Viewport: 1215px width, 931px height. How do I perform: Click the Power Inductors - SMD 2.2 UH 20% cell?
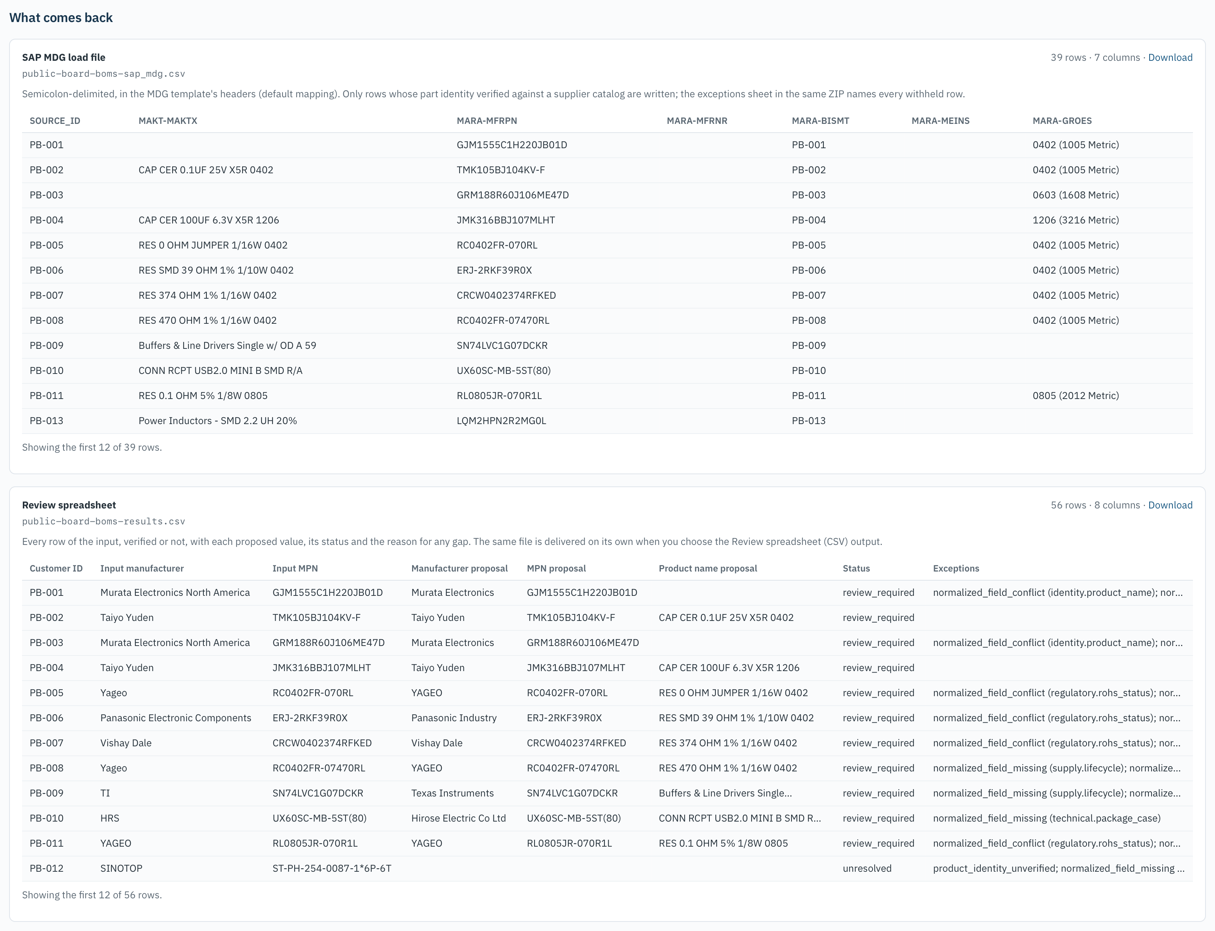(x=217, y=421)
